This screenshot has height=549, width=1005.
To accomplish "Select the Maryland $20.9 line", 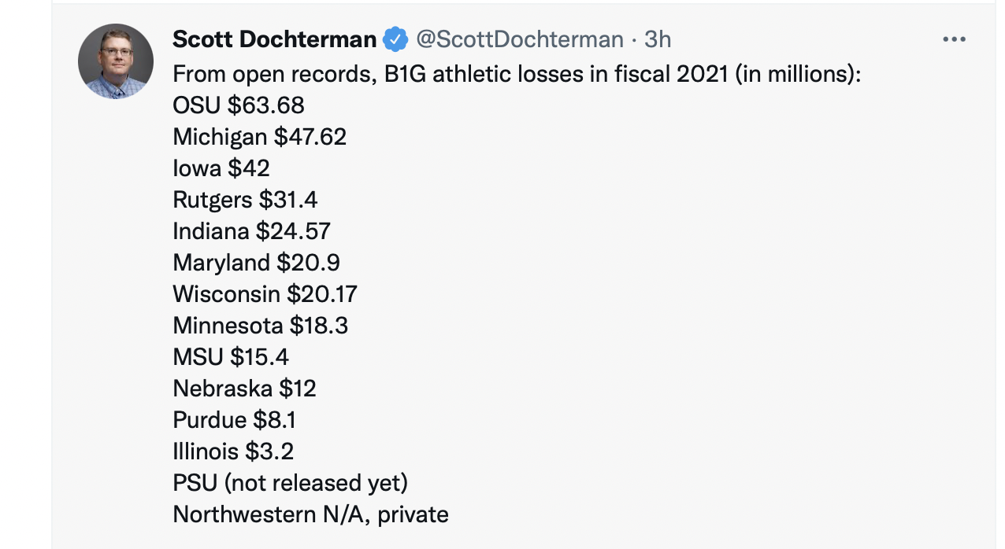I will [x=257, y=263].
